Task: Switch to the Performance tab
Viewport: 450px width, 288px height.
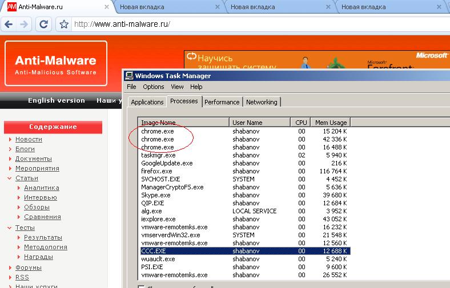Action: pyautogui.click(x=222, y=102)
